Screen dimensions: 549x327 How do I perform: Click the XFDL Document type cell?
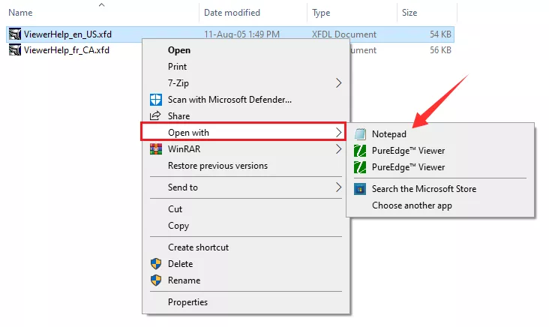coord(344,34)
